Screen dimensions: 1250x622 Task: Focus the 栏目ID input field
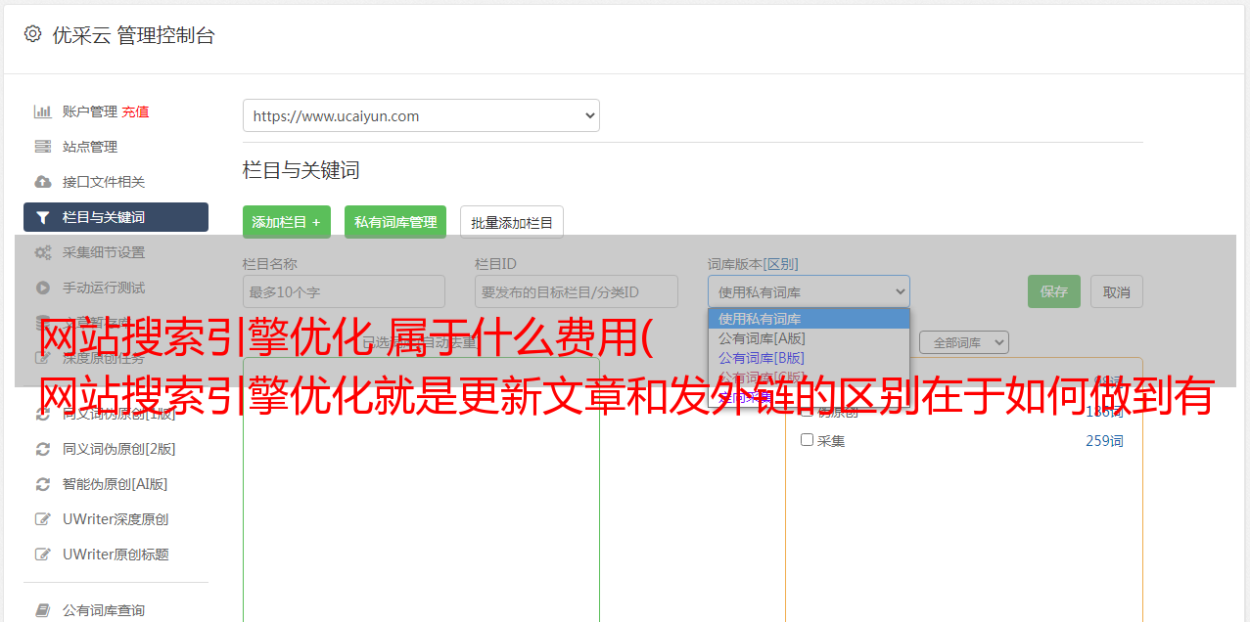coord(577,291)
